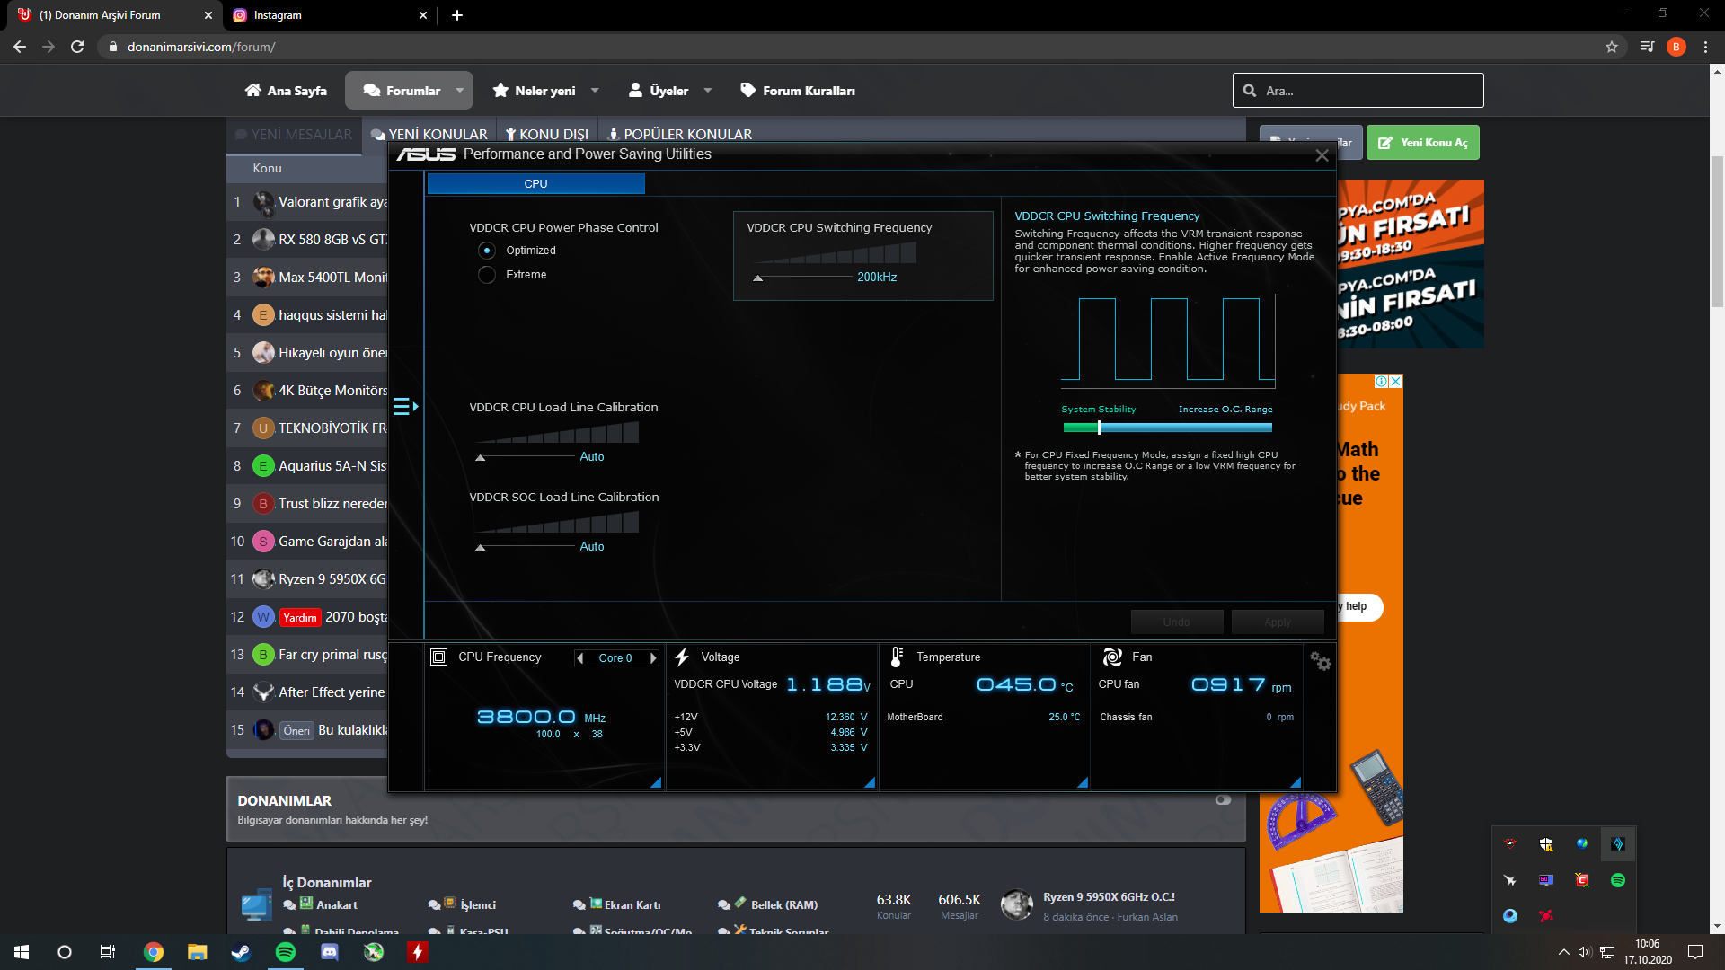Expand the CPU Frequency panel corner

click(656, 782)
